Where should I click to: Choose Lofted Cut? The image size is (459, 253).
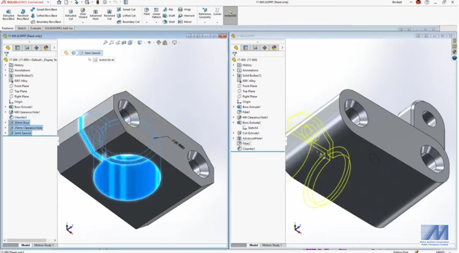pyautogui.click(x=126, y=15)
